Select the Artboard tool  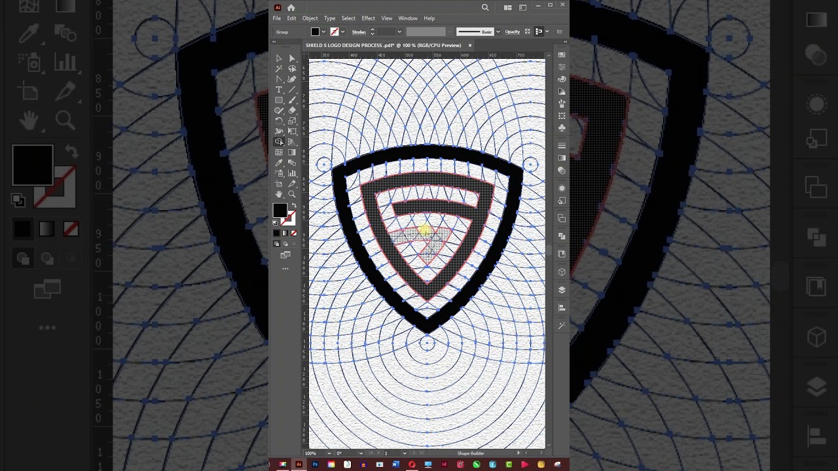279,184
